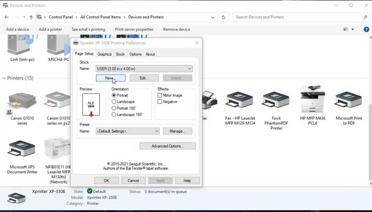Screen dimensions: 372x212
Task: Click OK in Printing Preferences
Action: click(106, 181)
